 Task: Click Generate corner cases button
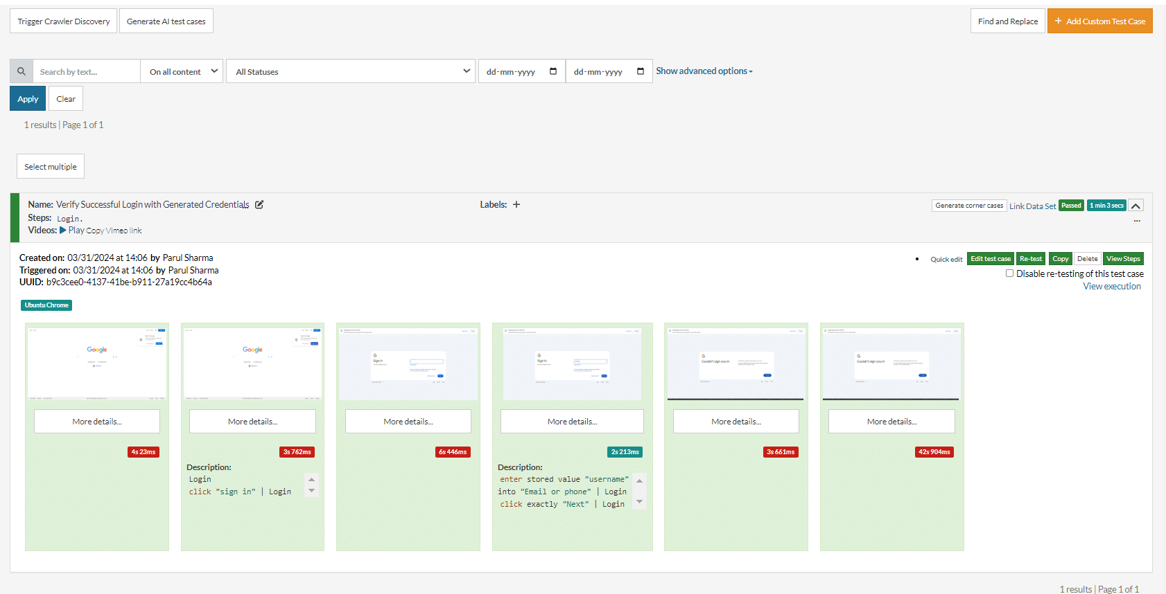pyautogui.click(x=969, y=206)
